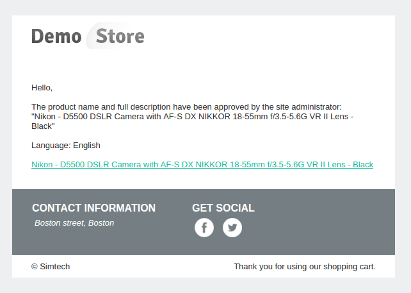Click the word "Demo" in the logo
Viewport: 411px width, 293px height.
[x=56, y=36]
